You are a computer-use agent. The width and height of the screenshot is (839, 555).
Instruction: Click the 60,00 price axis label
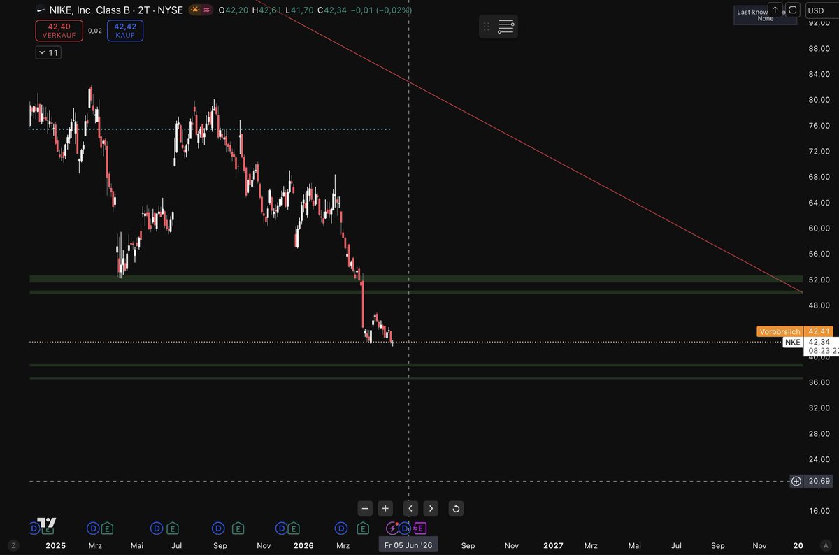[819, 229]
